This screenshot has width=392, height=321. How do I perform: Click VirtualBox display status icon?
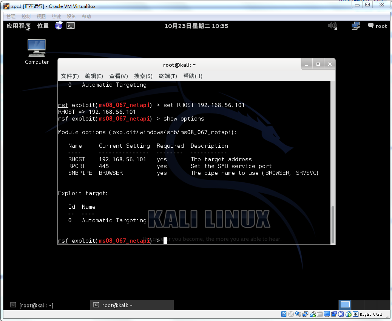click(327, 314)
